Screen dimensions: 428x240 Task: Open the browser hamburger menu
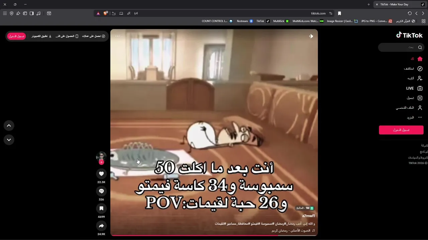point(5,13)
